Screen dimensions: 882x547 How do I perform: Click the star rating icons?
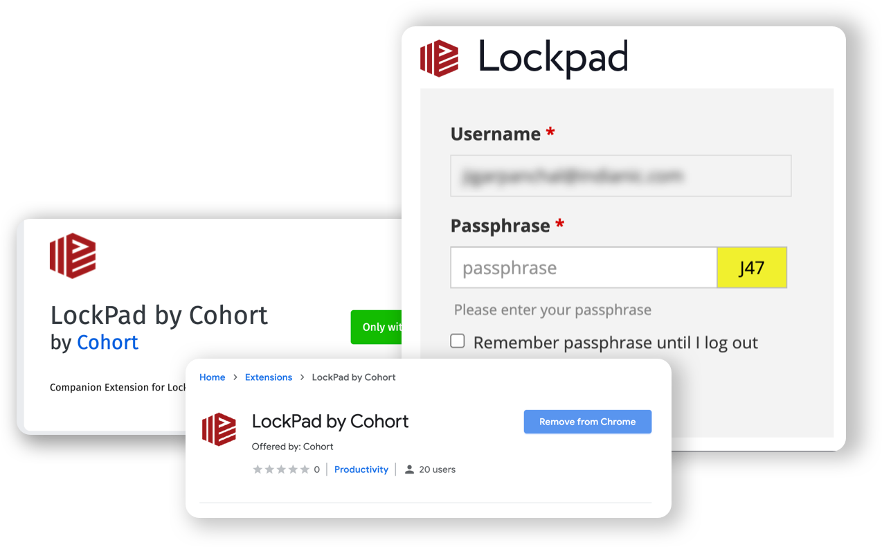(x=281, y=469)
